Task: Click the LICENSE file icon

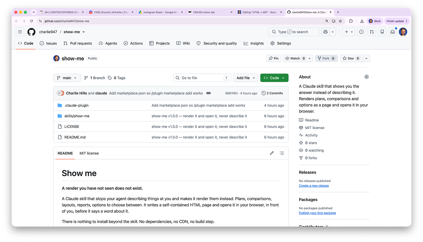Action: click(60, 127)
